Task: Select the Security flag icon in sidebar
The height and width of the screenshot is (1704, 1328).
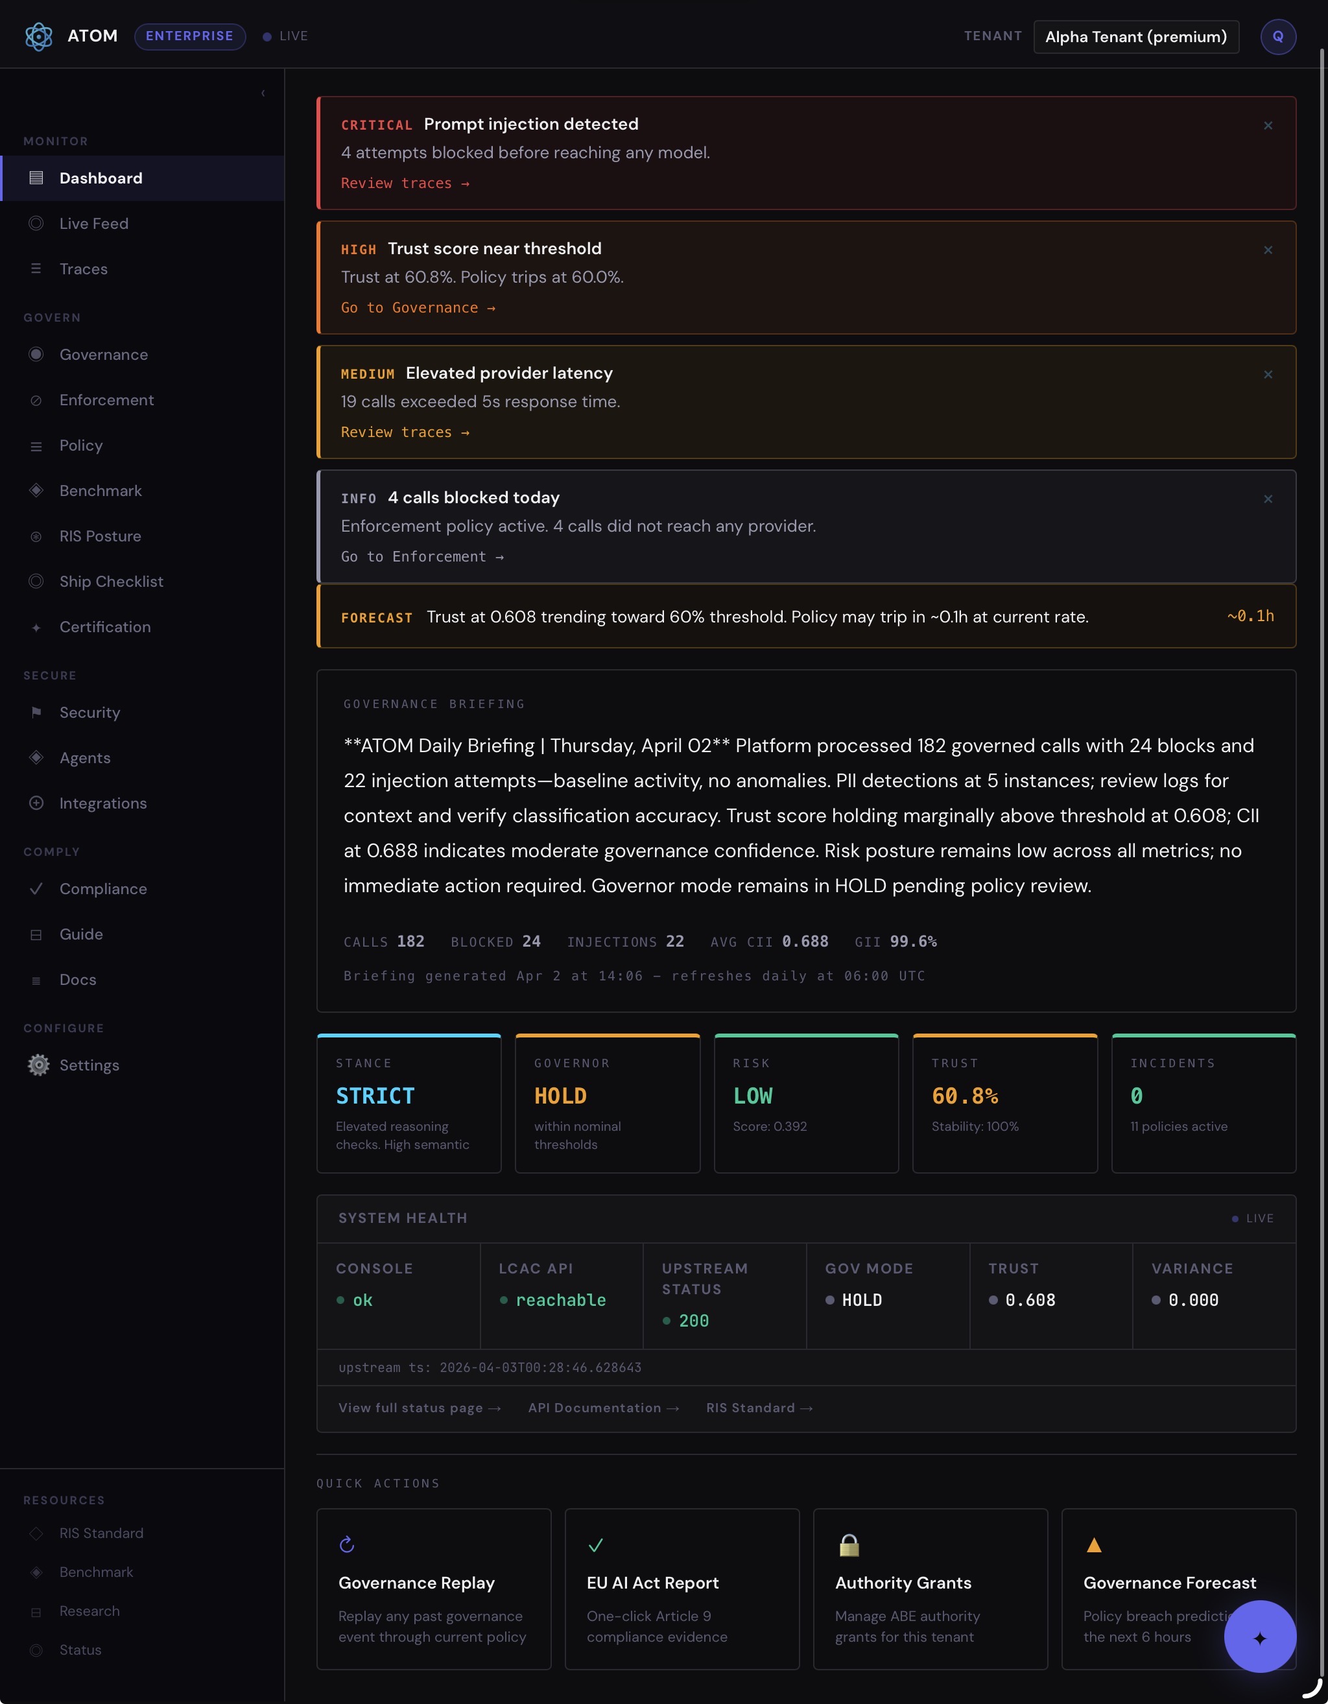Action: pyautogui.click(x=36, y=711)
